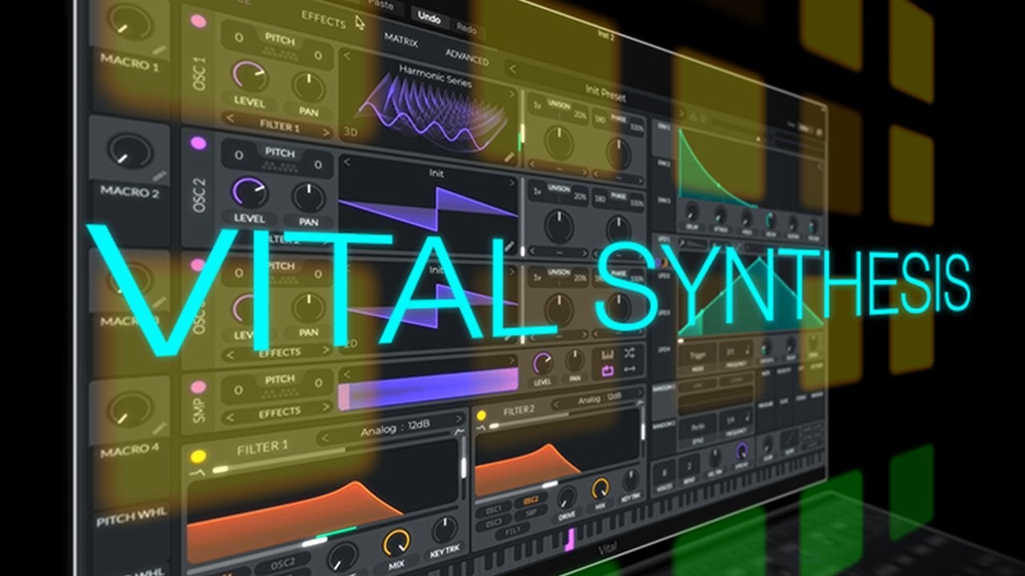The image size is (1025, 576).
Task: Click the Filter 1 Mix knob
Action: (396, 543)
